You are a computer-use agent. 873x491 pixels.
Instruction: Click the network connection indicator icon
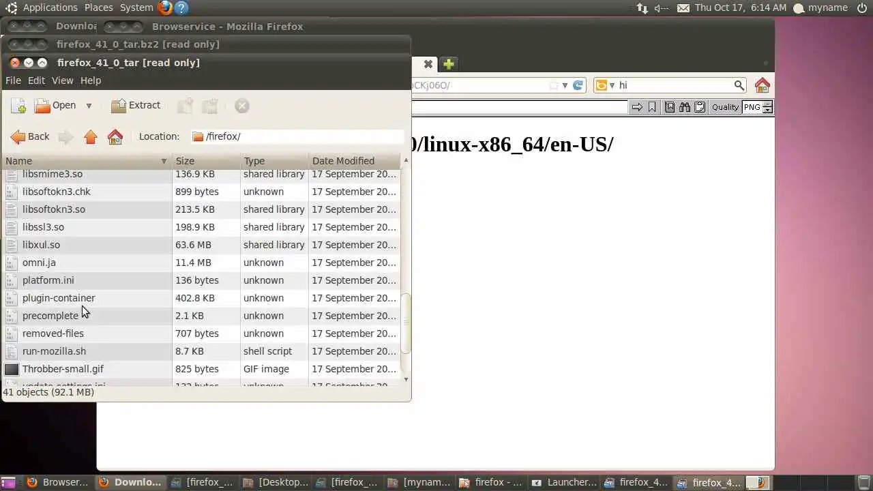642,8
